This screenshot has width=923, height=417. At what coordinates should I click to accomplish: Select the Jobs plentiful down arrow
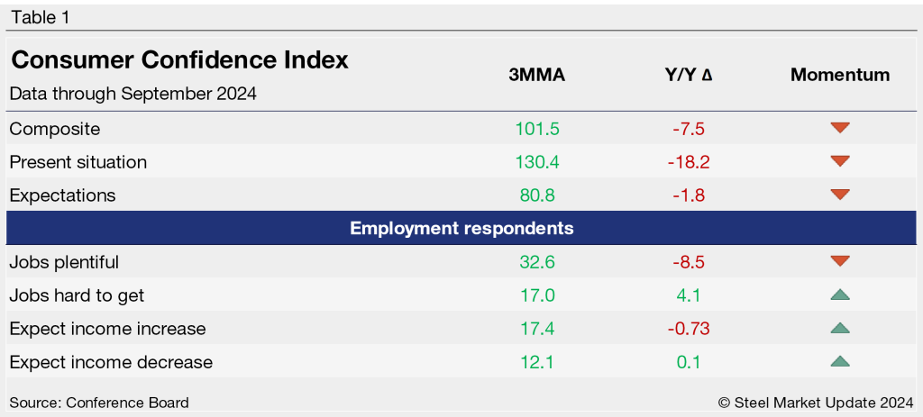tap(840, 262)
